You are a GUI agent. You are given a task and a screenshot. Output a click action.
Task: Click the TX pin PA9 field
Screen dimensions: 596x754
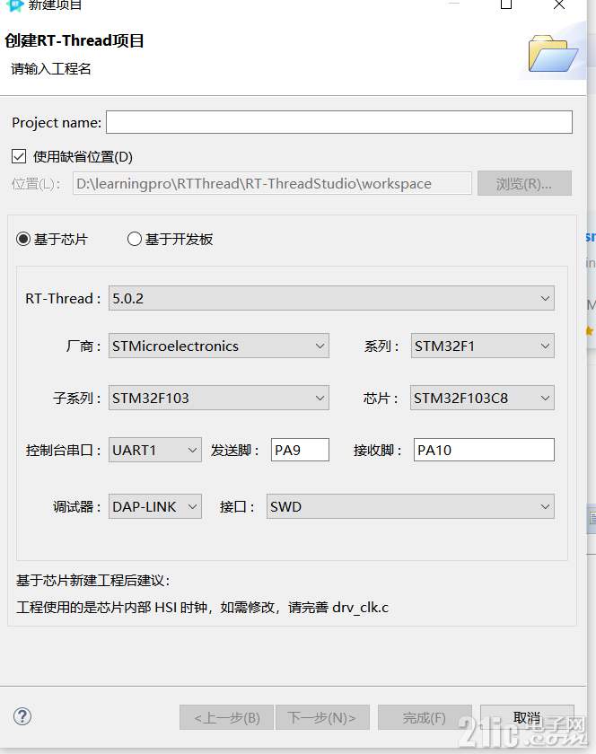[300, 450]
